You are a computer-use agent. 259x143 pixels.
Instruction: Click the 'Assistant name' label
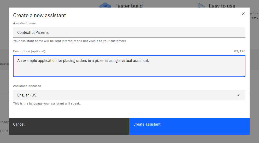point(25,23)
